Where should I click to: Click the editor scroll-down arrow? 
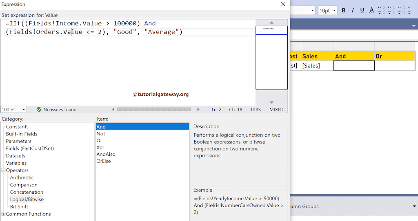tap(271, 102)
